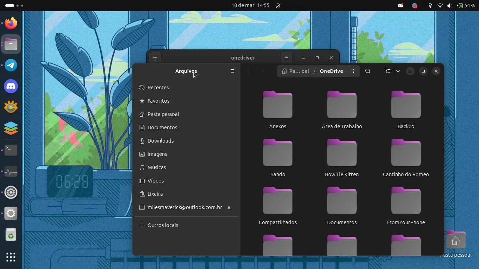Click Pasta pessoal breadcrumb in path bar
Screen dimensions: 479x269
(x=296, y=71)
